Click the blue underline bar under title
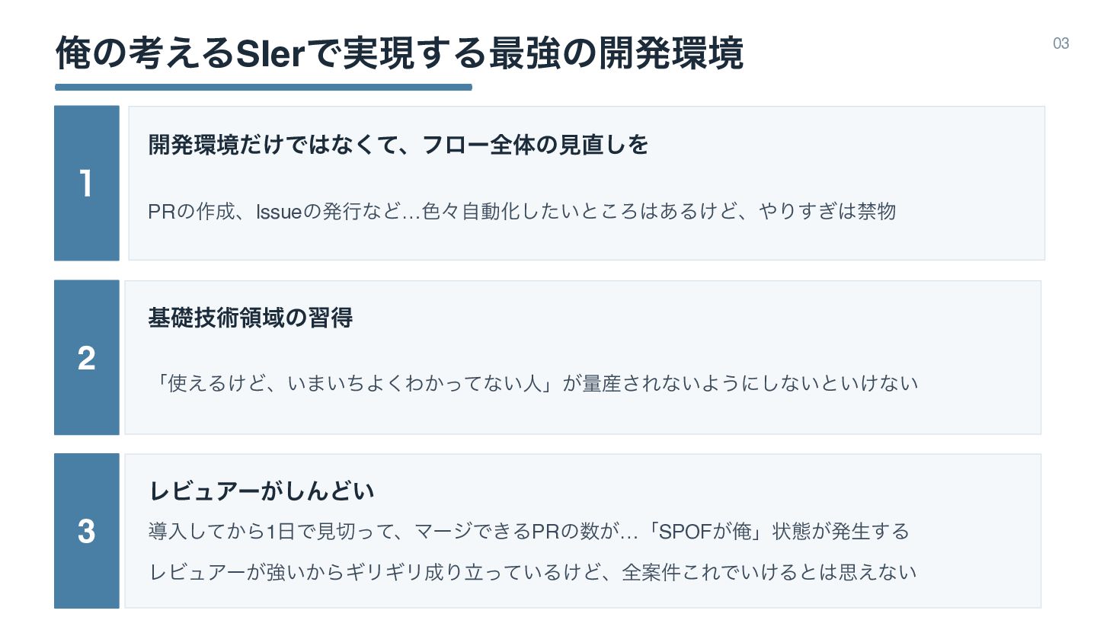This screenshot has height=617, width=1097. tap(263, 87)
